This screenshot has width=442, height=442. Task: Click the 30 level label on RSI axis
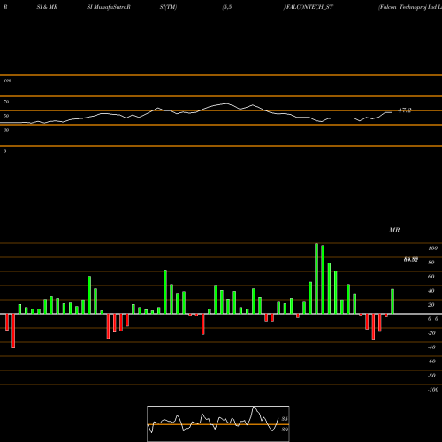pos(6,130)
